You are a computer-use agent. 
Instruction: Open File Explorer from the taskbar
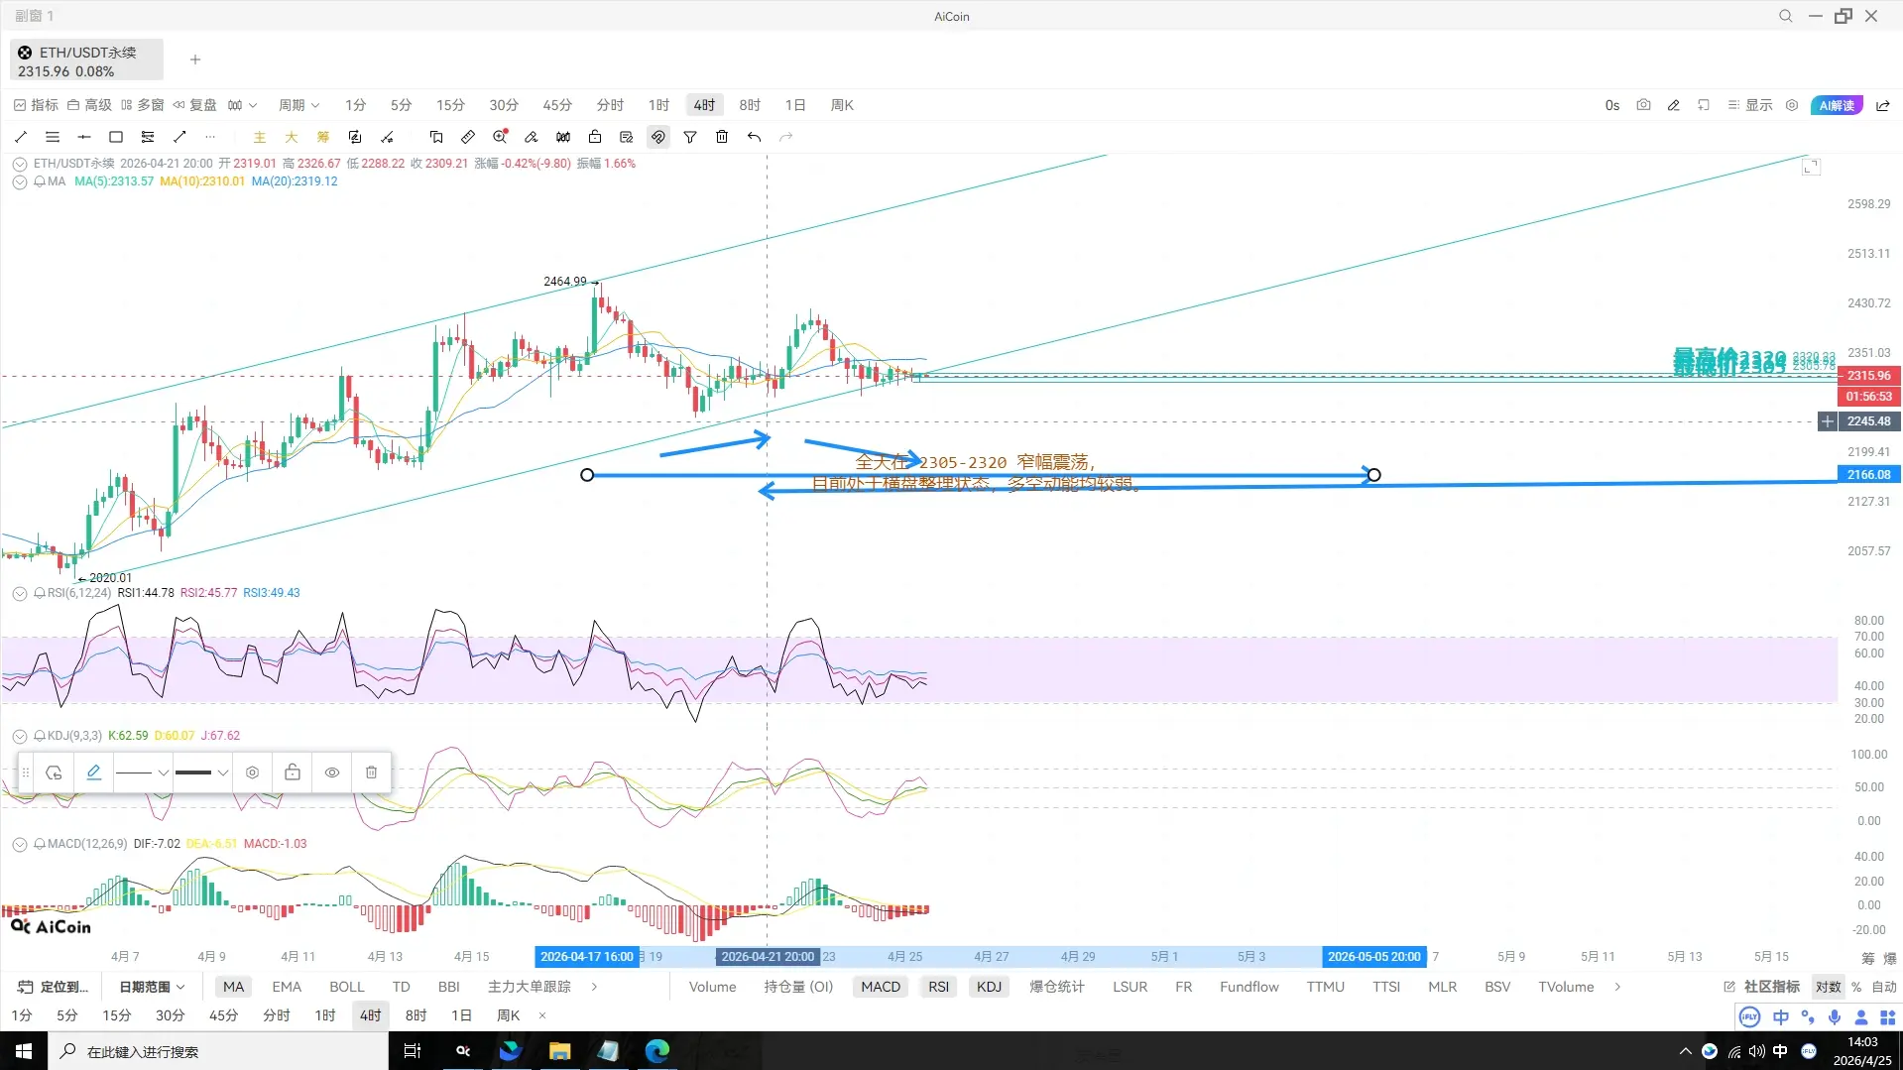pos(560,1051)
